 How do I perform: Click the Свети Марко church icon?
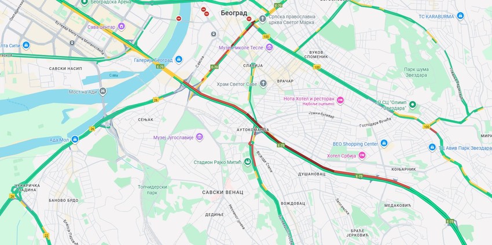point(263,19)
